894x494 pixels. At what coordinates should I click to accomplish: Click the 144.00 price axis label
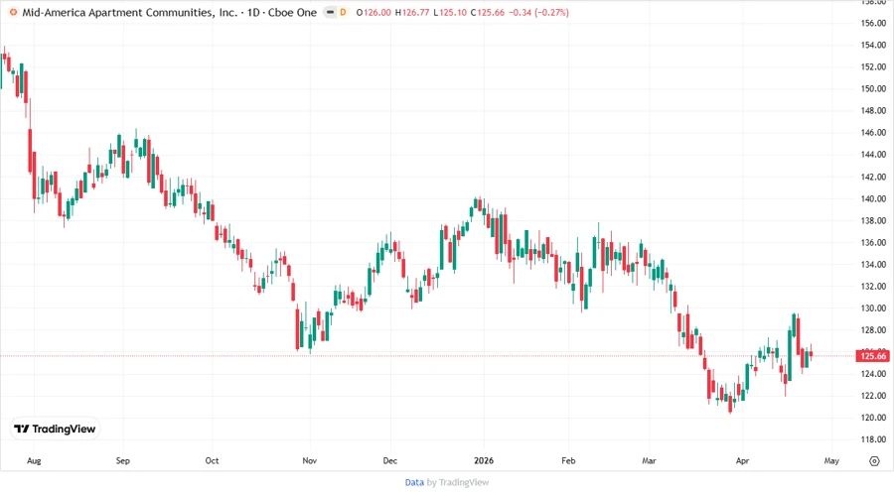[x=873, y=155]
